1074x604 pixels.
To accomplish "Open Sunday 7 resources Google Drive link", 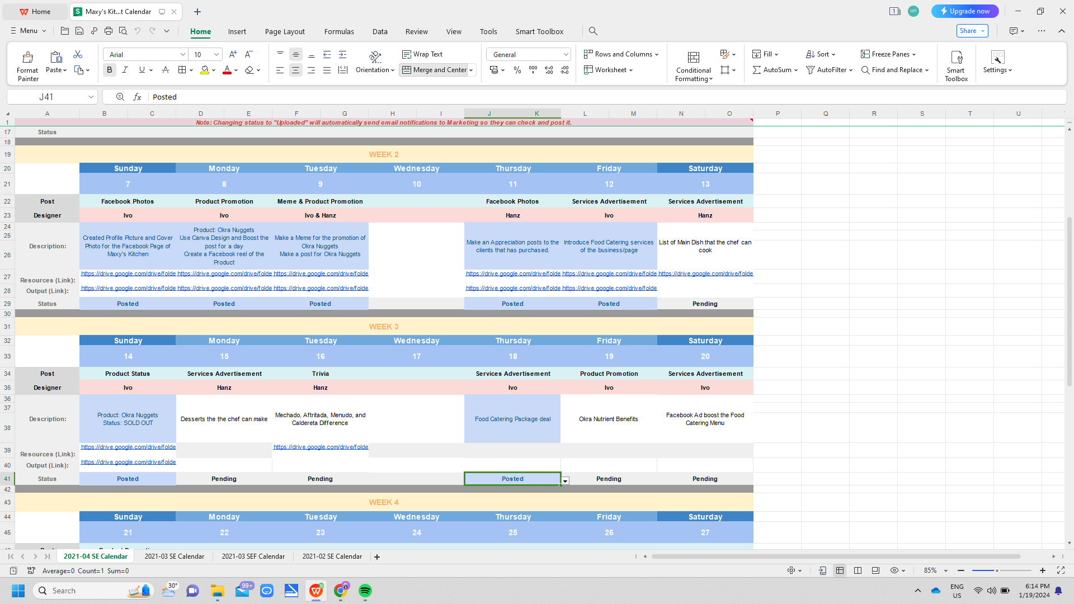I will 128,273.
